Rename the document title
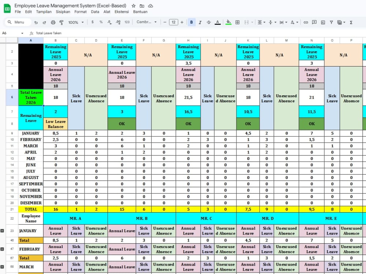 (70, 5)
